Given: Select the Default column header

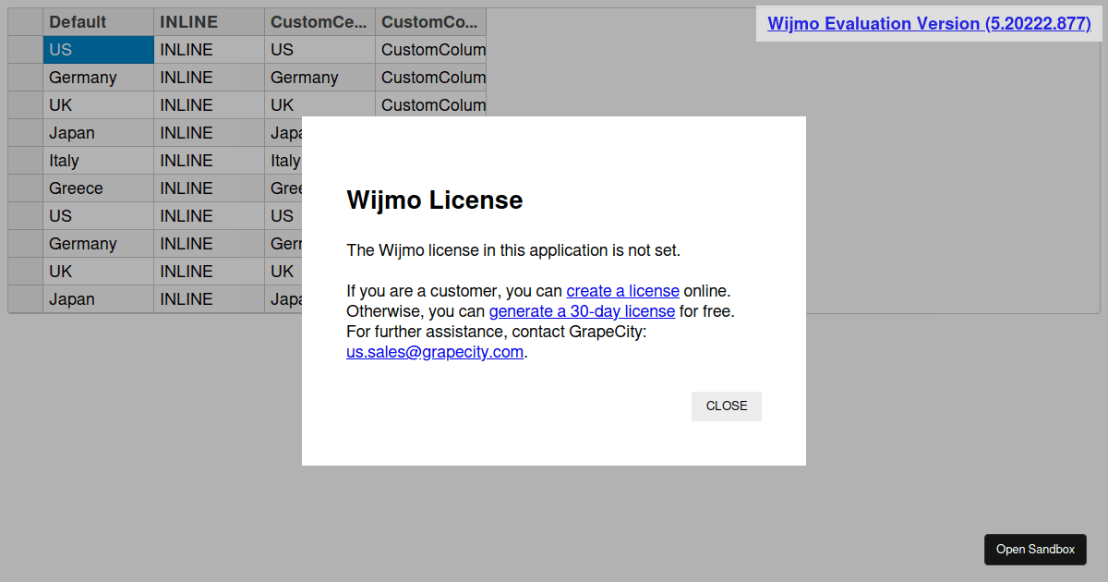Looking at the screenshot, I should 98,22.
